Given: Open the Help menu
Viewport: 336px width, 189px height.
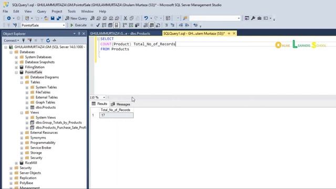Looking at the screenshot, I should (102, 12).
